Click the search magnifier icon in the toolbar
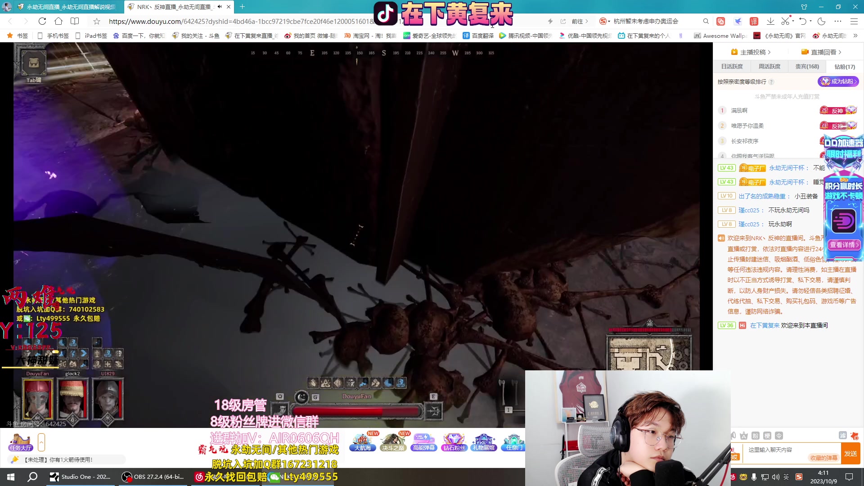This screenshot has width=864, height=486. (706, 21)
